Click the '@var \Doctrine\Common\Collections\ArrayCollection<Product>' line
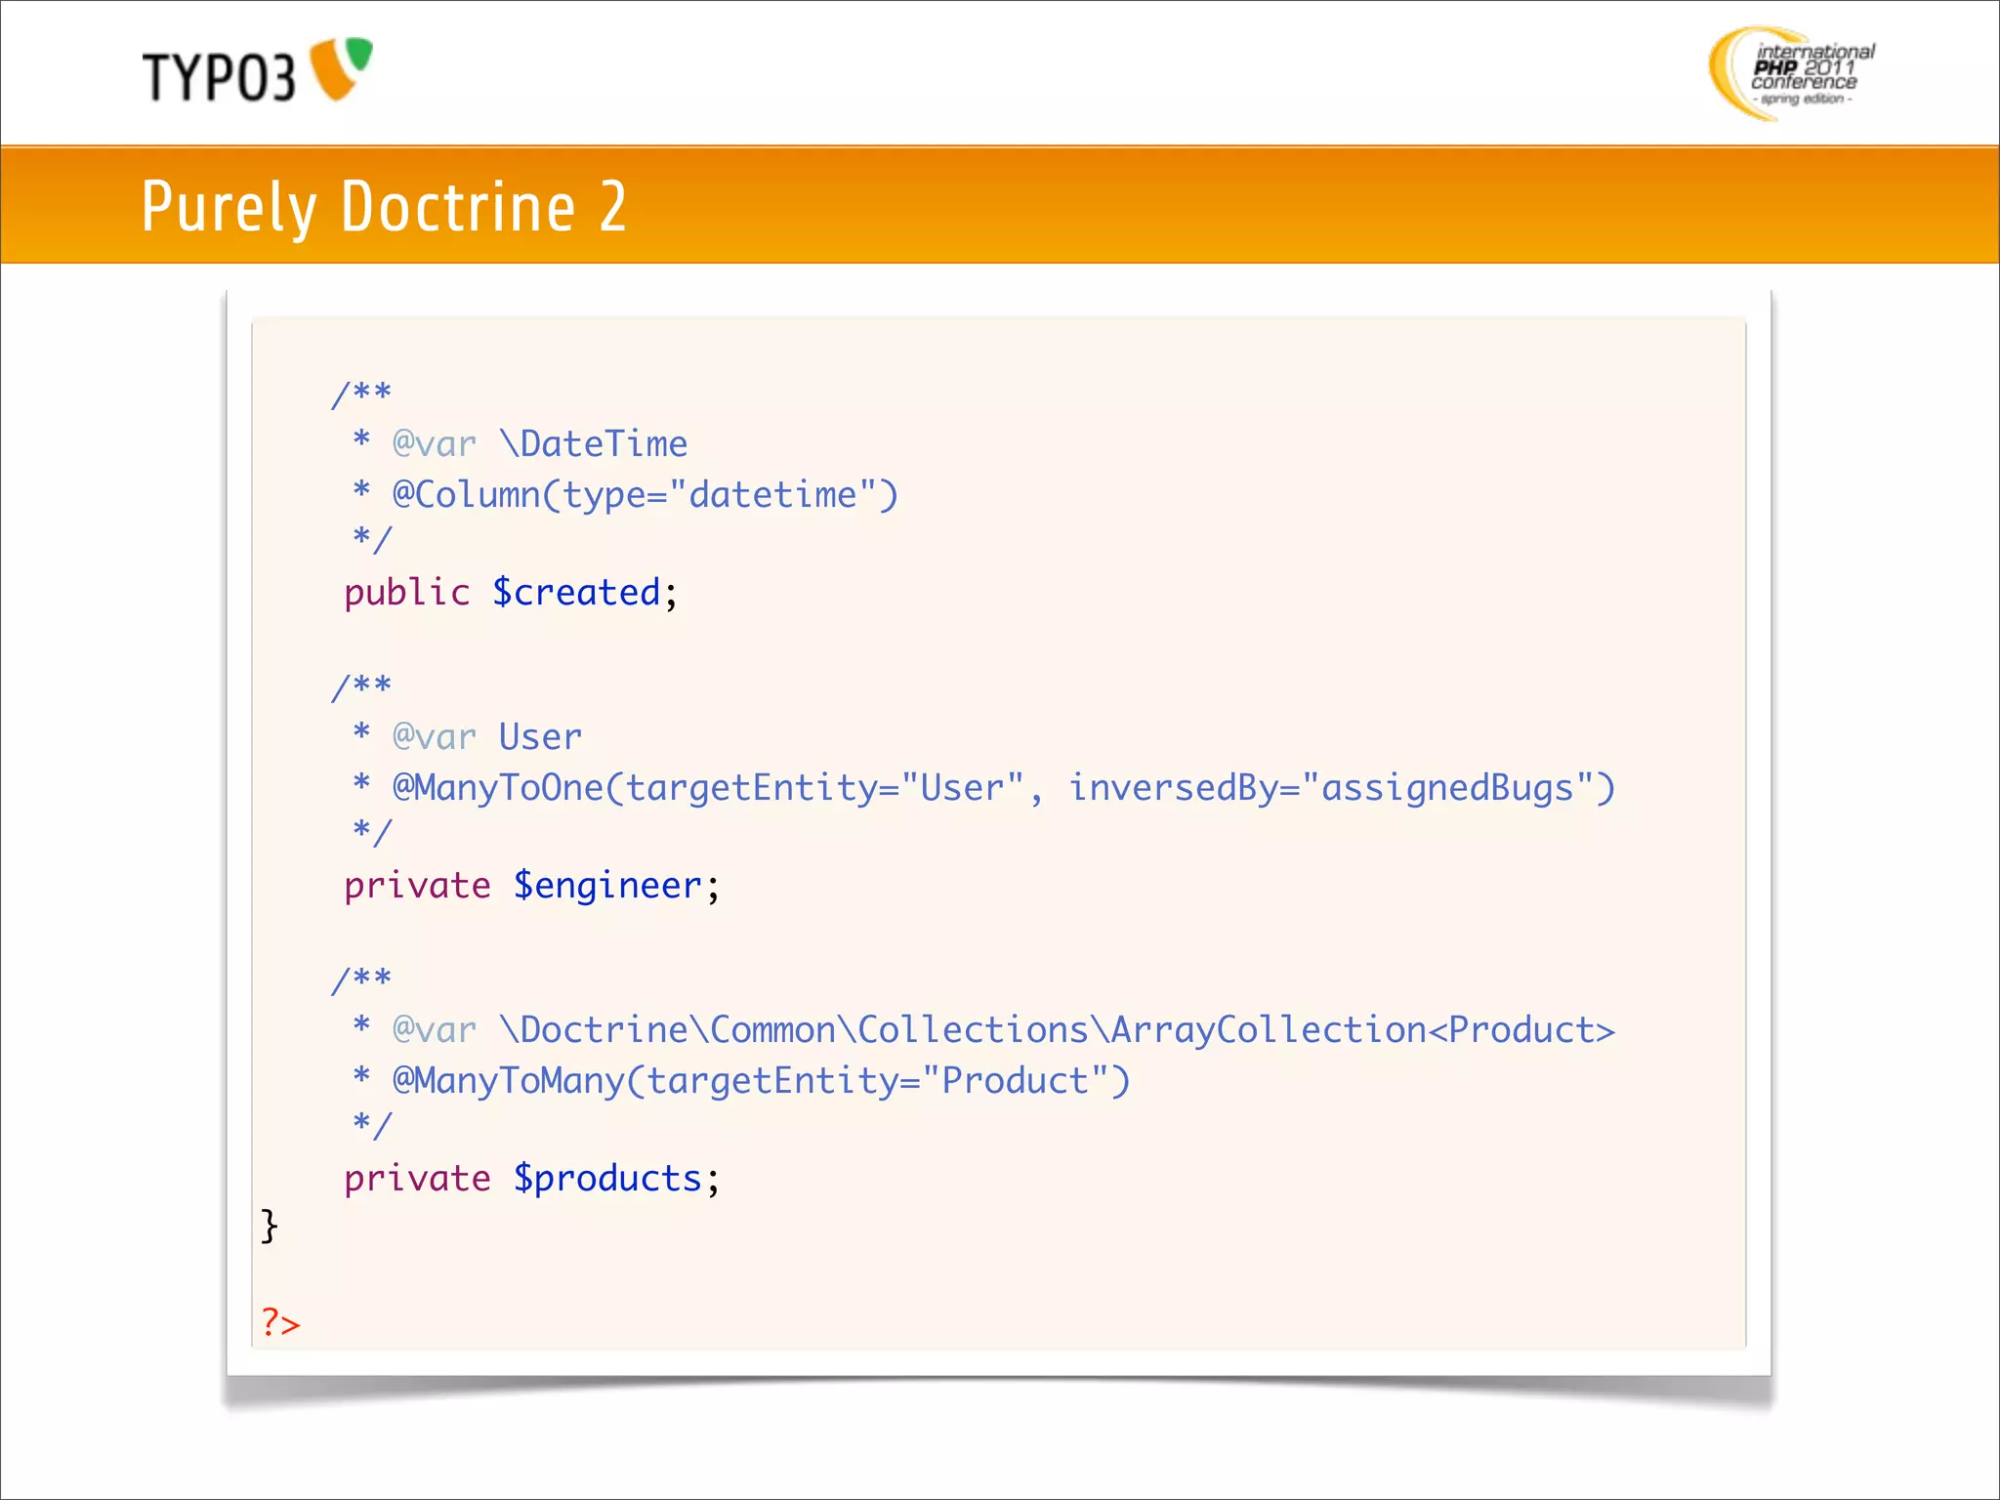This screenshot has width=2000, height=1500. pyautogui.click(x=983, y=1030)
